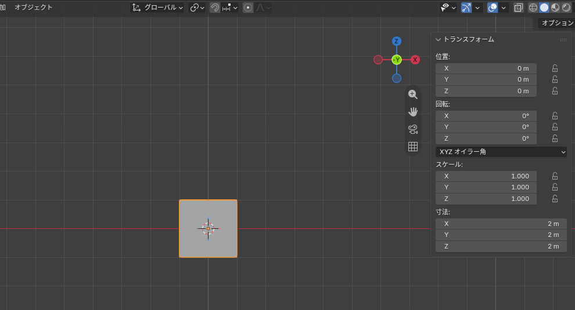
Task: Click the scale Y field
Action: point(486,187)
